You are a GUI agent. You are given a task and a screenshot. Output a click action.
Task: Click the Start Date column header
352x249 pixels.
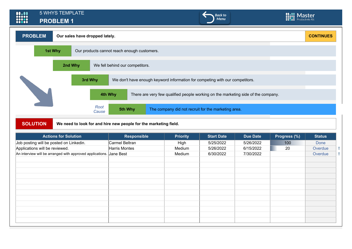click(217, 136)
